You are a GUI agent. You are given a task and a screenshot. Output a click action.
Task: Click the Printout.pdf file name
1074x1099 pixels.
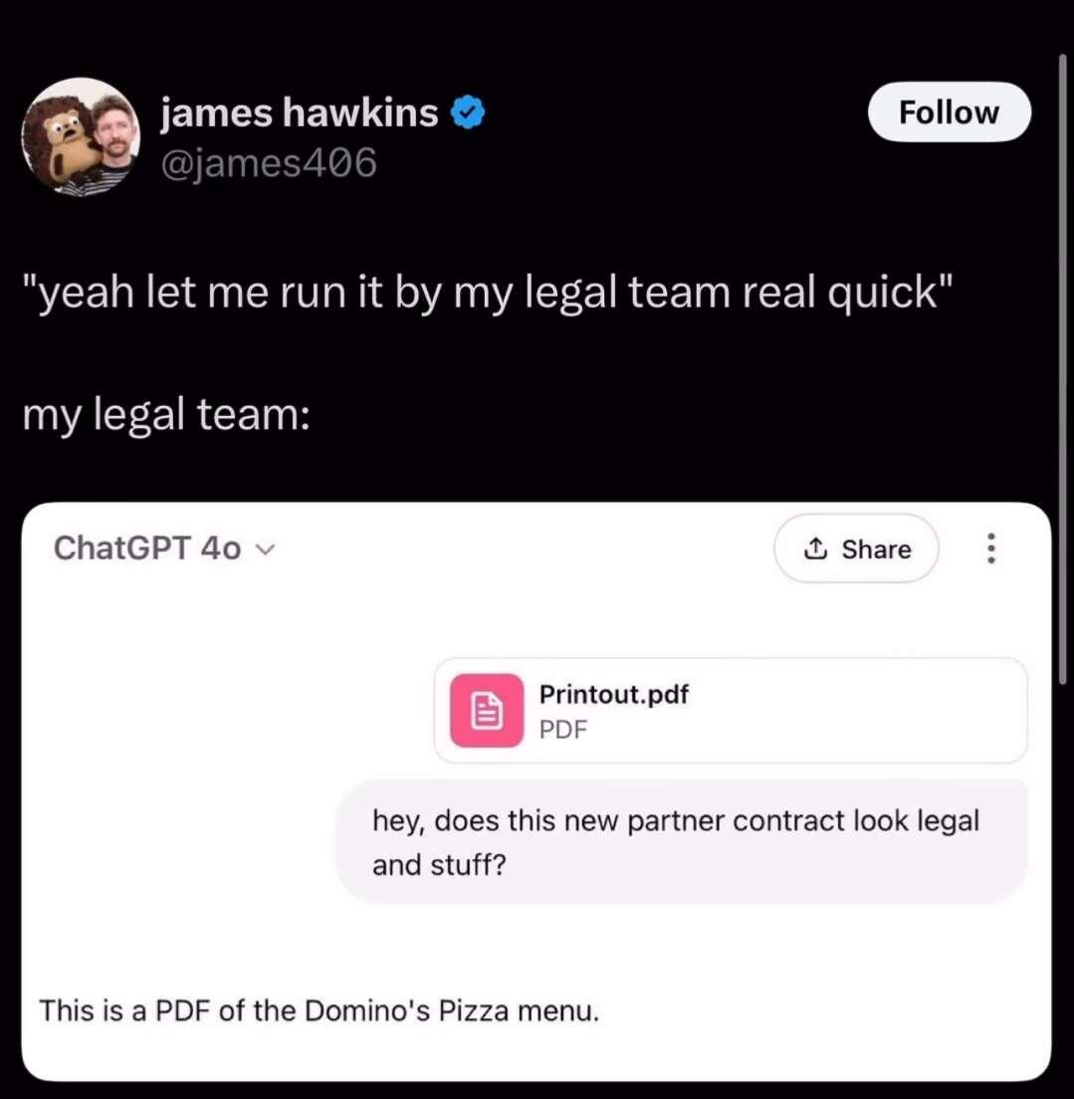pos(613,694)
